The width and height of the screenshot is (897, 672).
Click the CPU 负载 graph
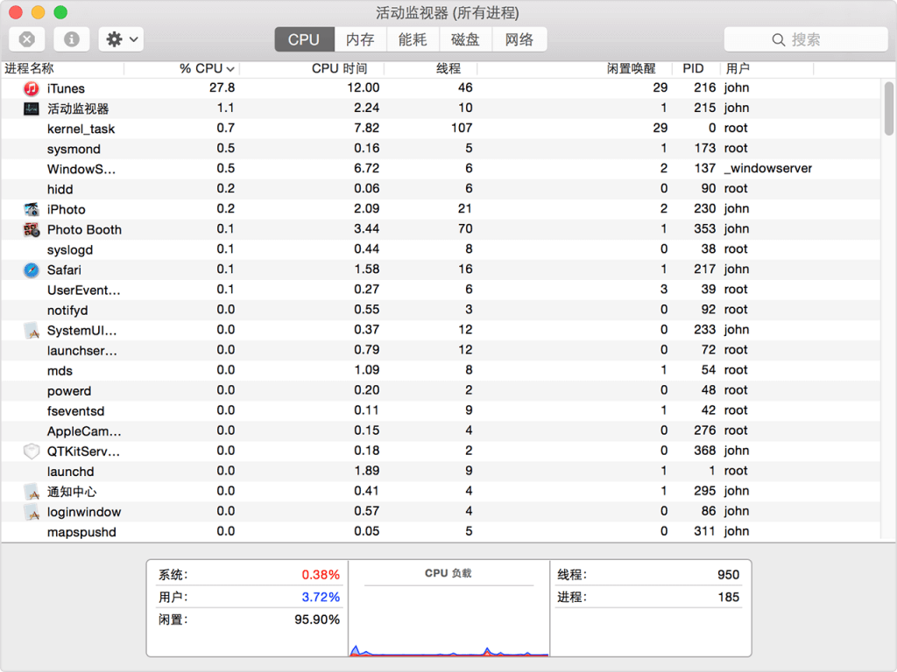click(448, 621)
